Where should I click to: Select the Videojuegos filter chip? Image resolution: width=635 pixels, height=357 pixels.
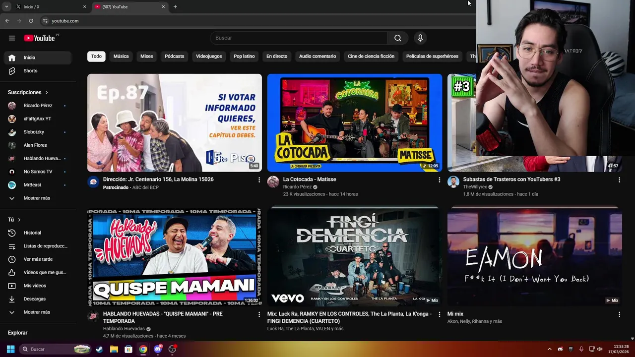pyautogui.click(x=209, y=57)
